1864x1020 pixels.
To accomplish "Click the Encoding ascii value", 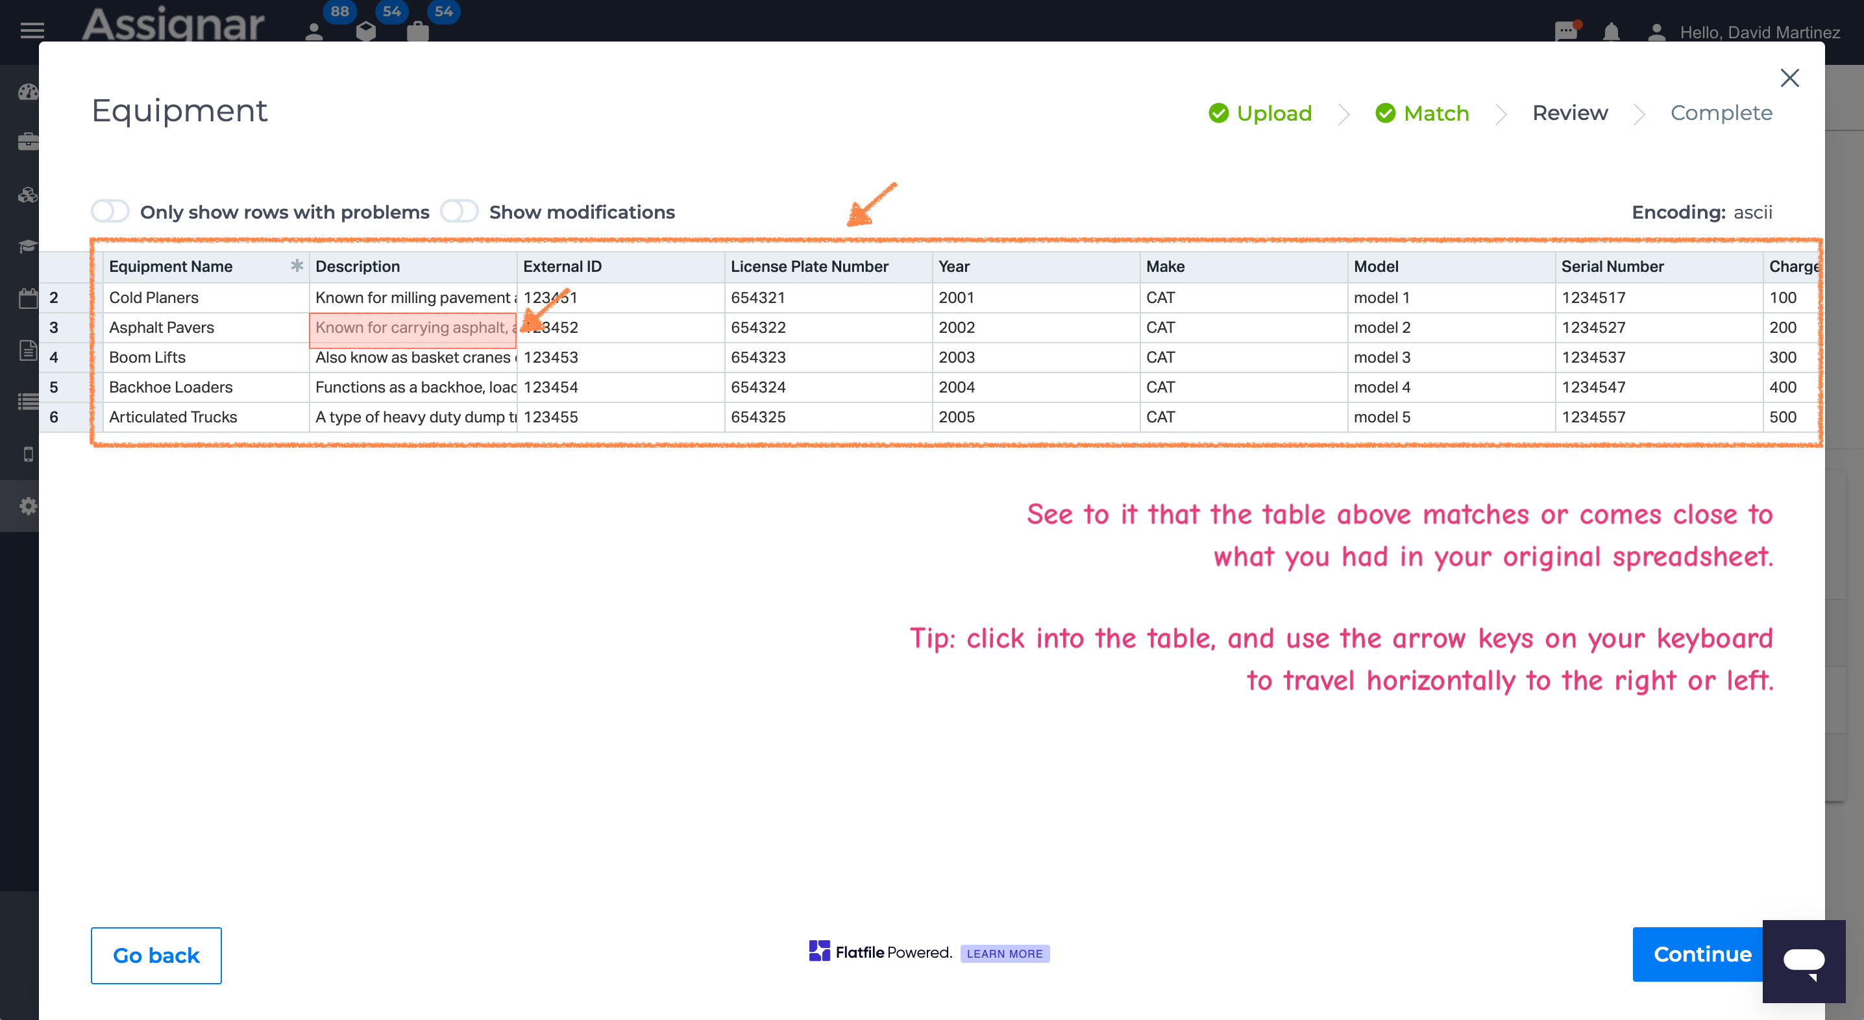I will [1752, 212].
